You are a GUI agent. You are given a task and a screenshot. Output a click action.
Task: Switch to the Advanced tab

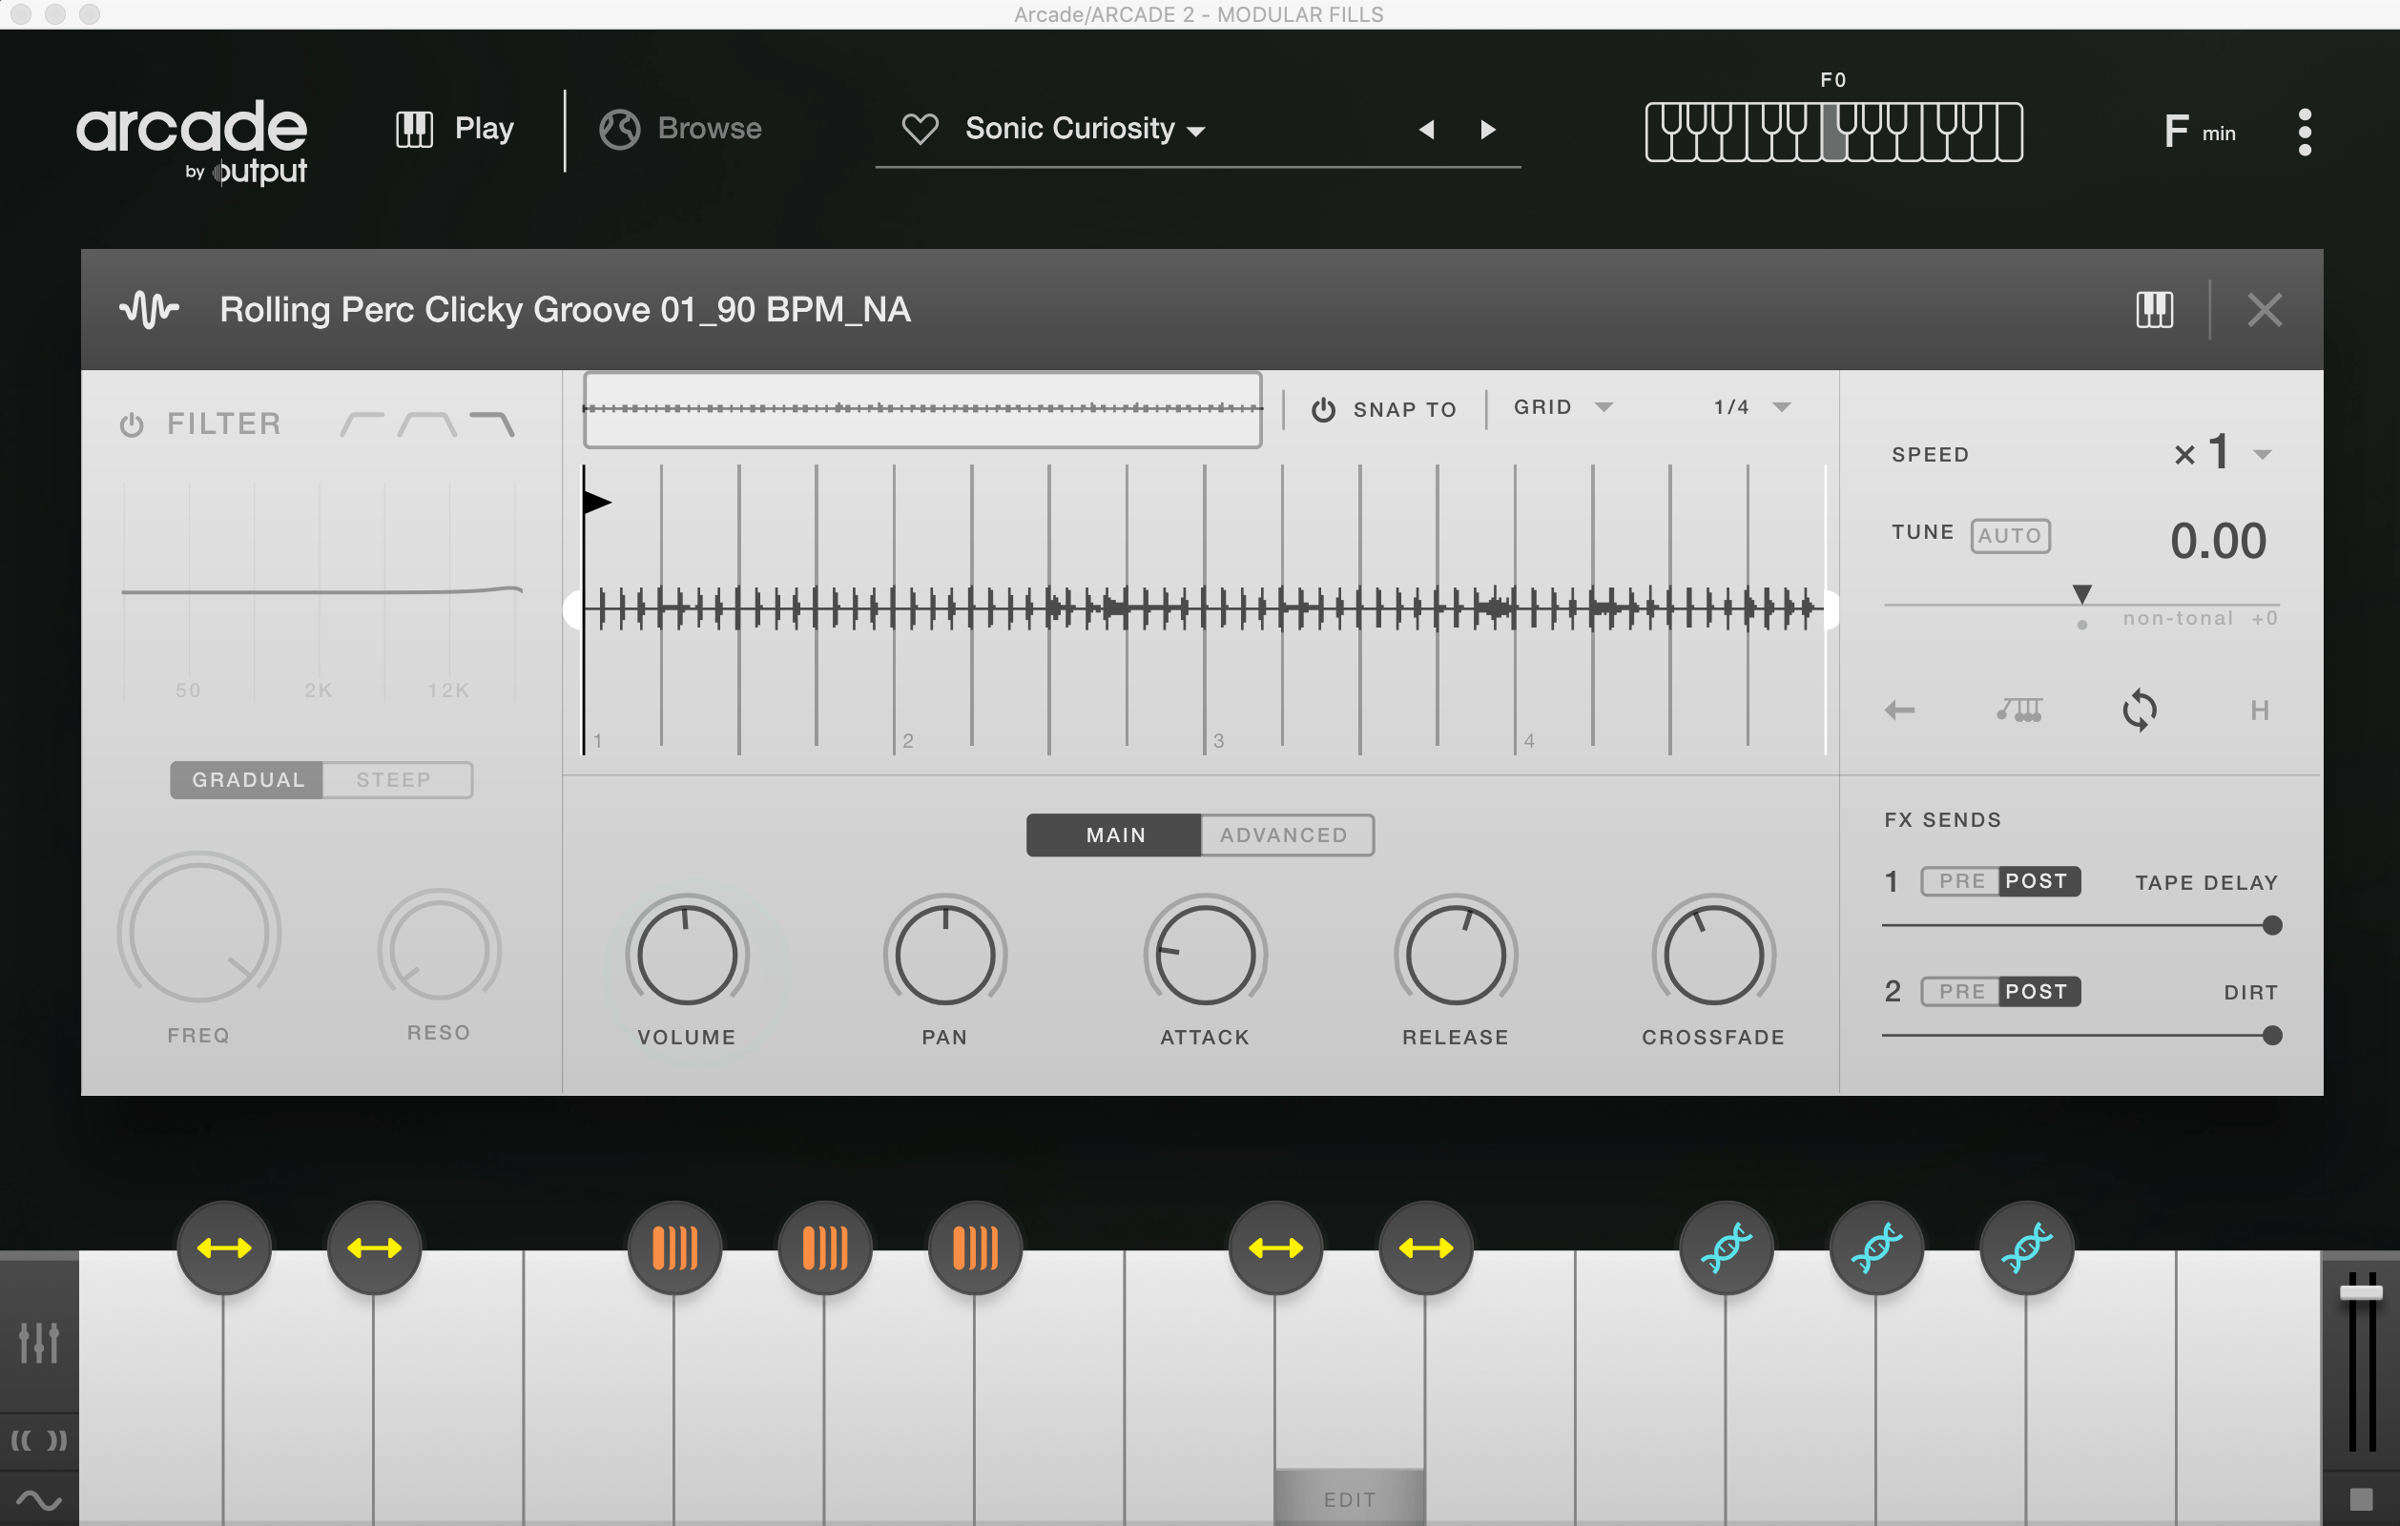(x=1284, y=835)
